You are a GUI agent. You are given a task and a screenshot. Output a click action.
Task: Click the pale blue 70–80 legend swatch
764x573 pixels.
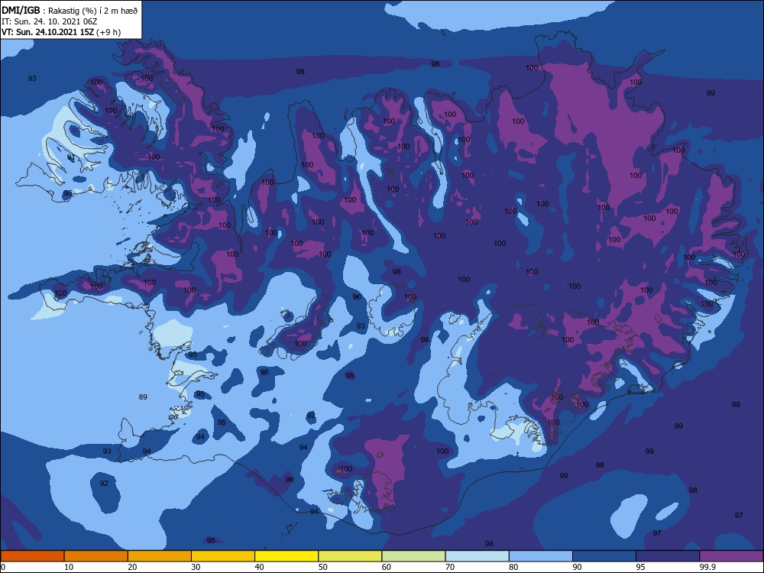click(x=477, y=556)
